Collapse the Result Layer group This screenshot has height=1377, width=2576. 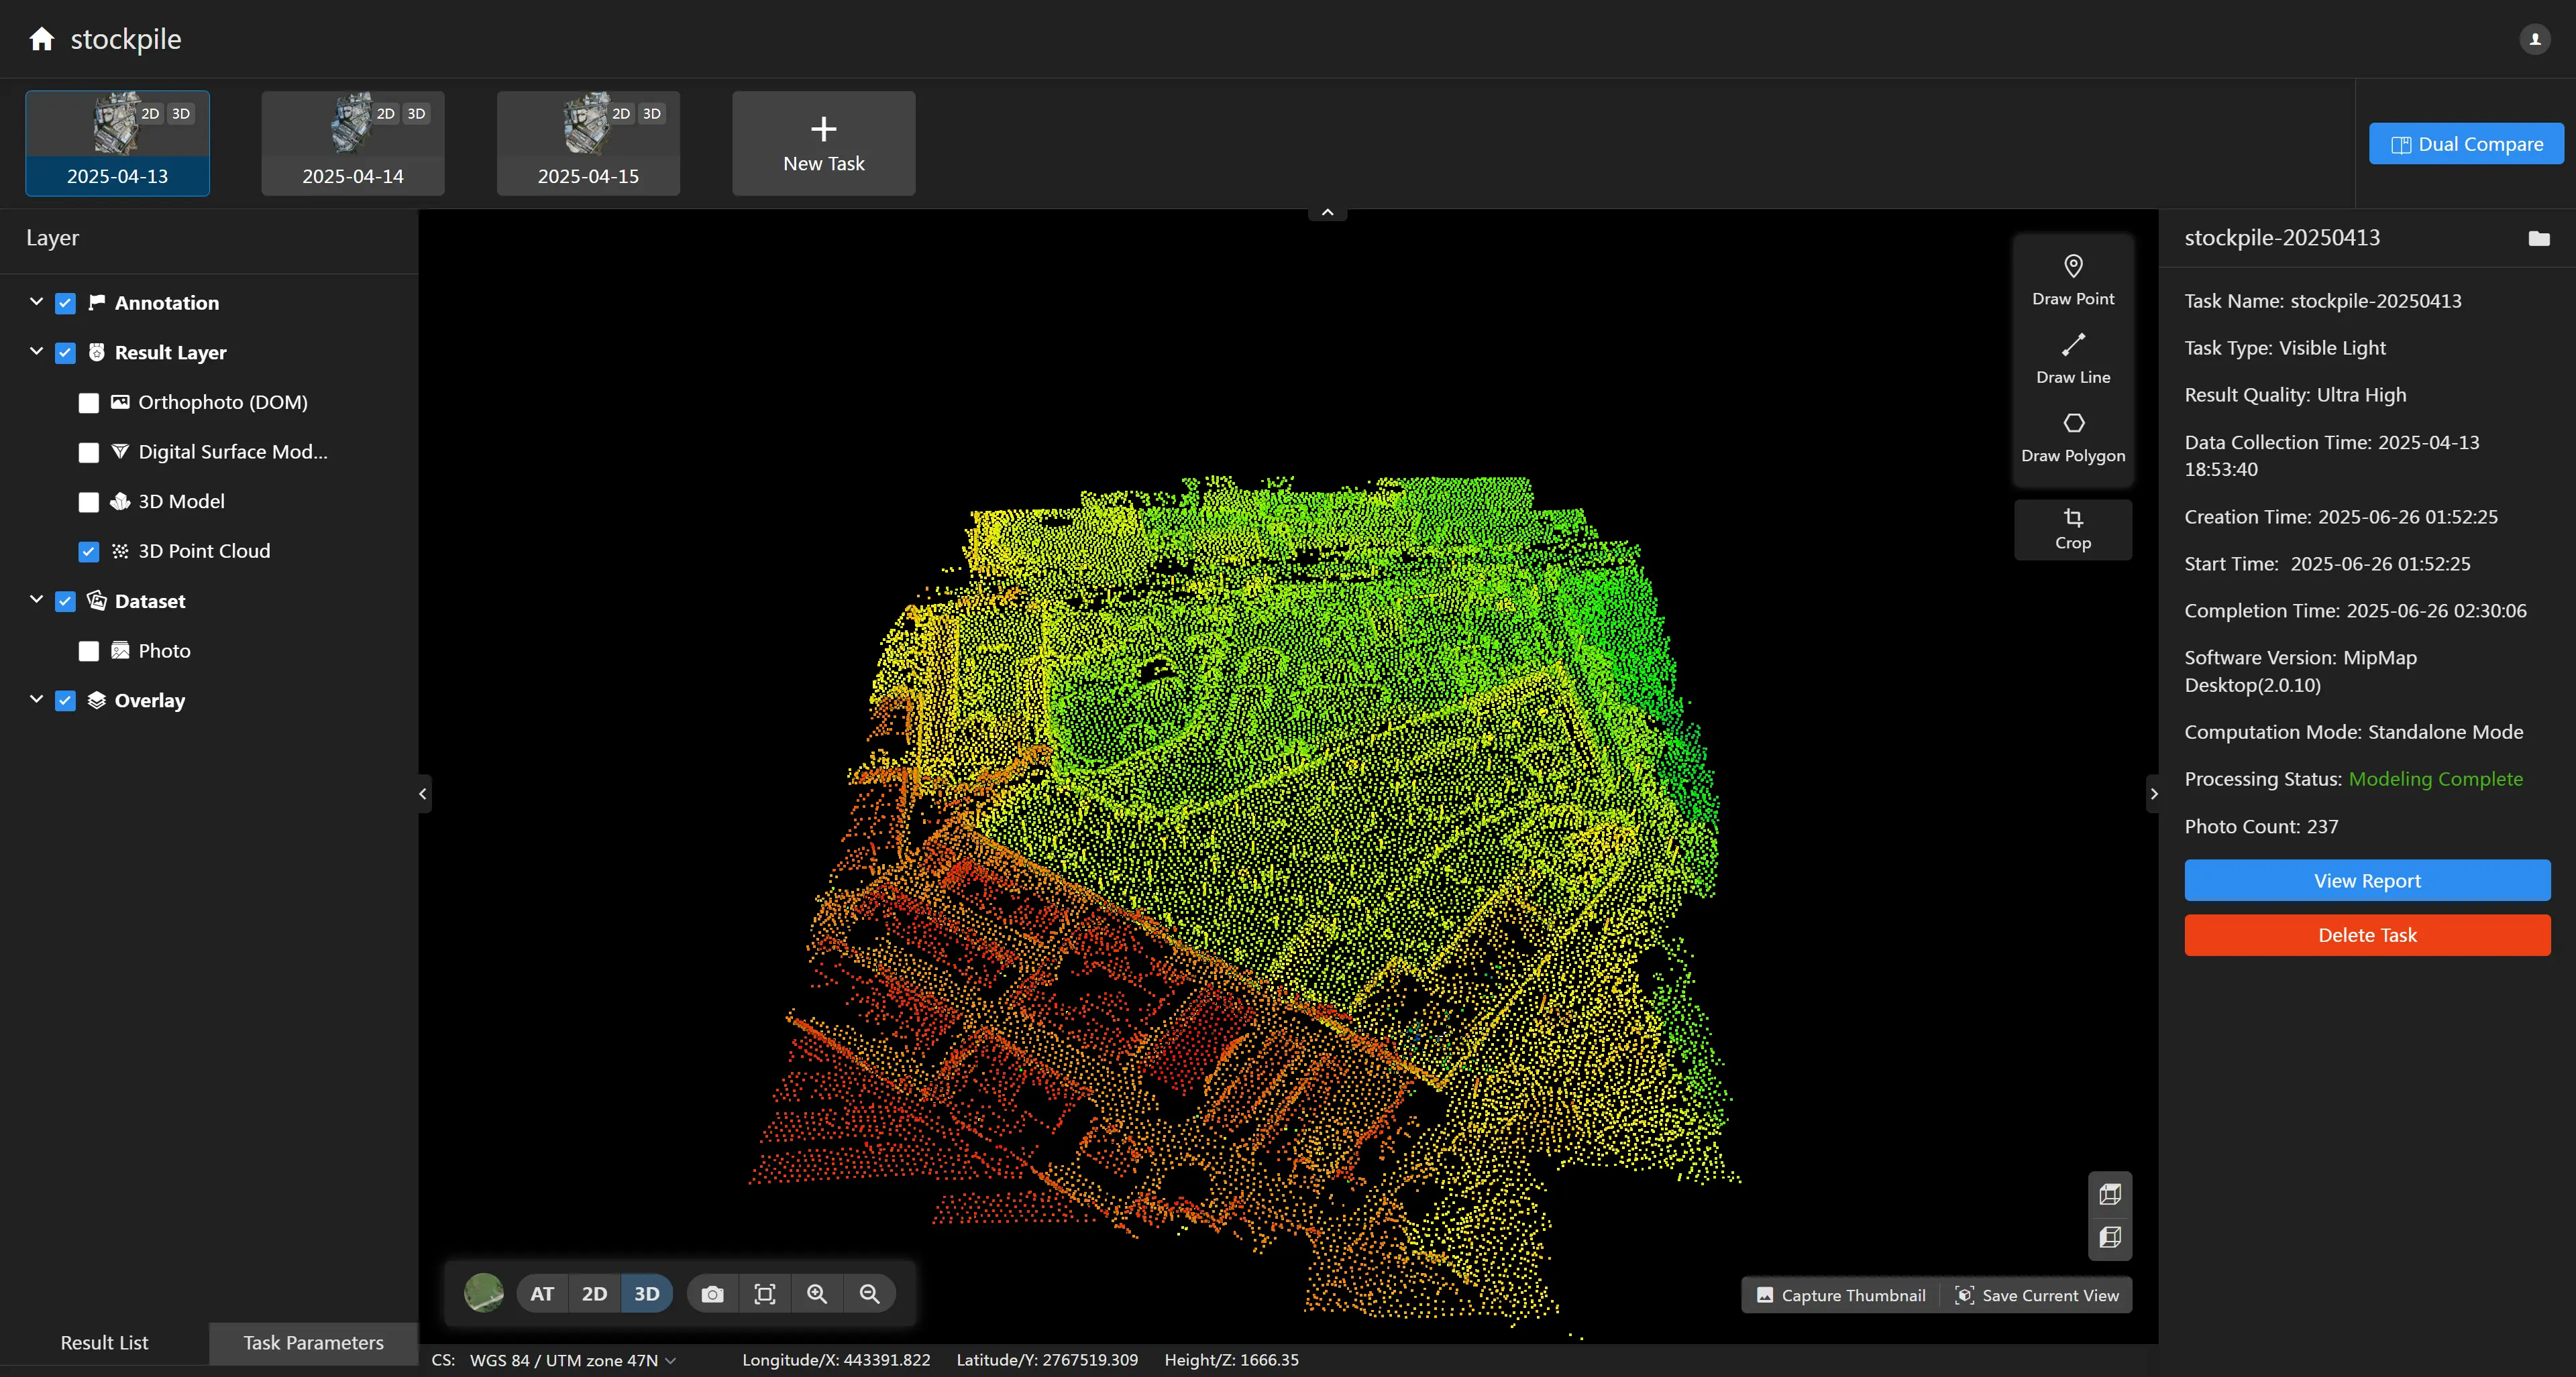(37, 352)
